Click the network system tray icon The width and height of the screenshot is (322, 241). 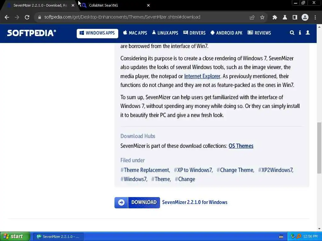pyautogui.click(x=293, y=237)
